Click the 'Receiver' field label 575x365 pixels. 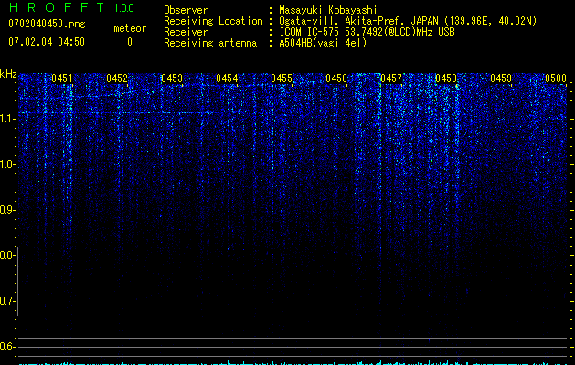click(x=186, y=32)
